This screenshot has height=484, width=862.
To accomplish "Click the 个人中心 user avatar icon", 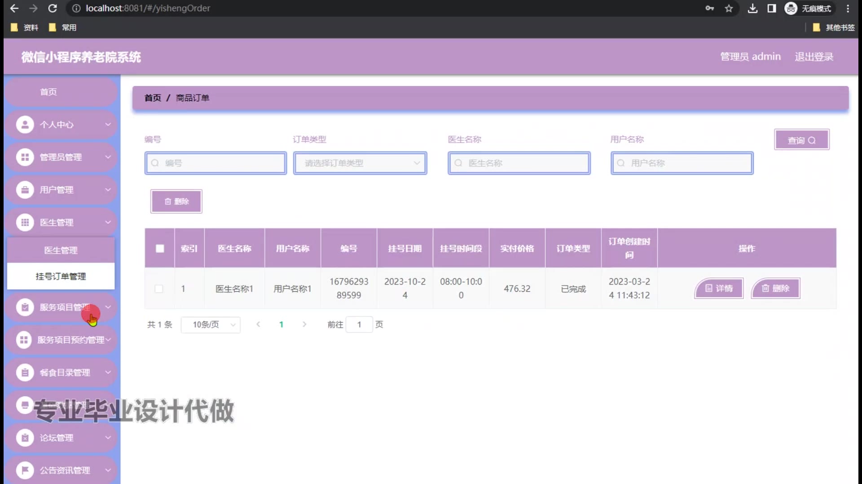I will (x=25, y=125).
